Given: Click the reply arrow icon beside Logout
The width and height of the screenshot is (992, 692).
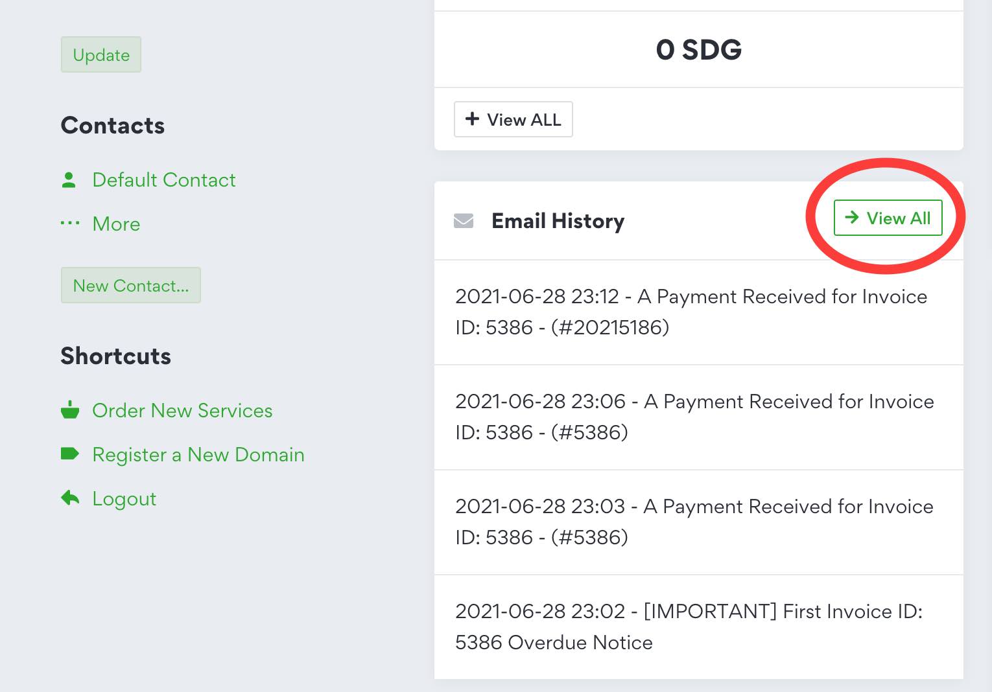Looking at the screenshot, I should (x=69, y=498).
